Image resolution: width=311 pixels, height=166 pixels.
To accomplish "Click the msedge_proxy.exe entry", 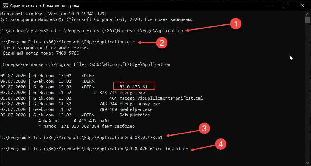I will click(x=140, y=104).
